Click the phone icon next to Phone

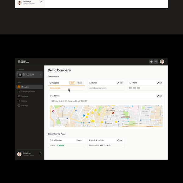(130, 83)
